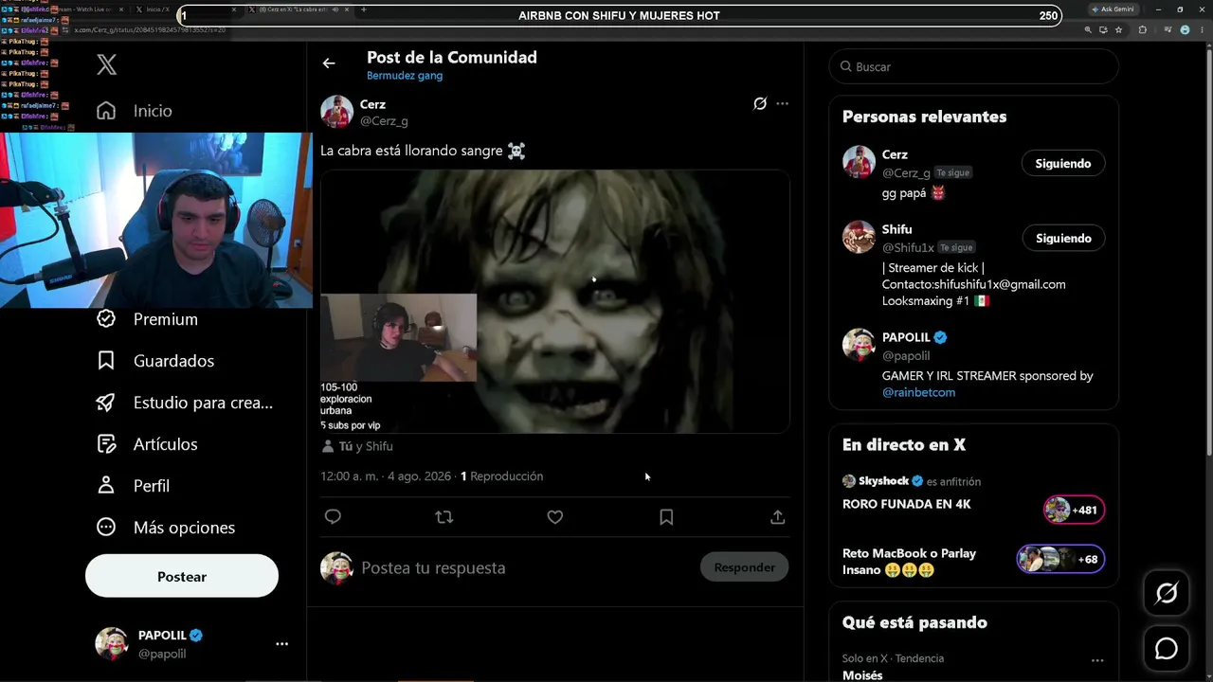
Task: Click the Ask Gemini button
Action: [1113, 9]
